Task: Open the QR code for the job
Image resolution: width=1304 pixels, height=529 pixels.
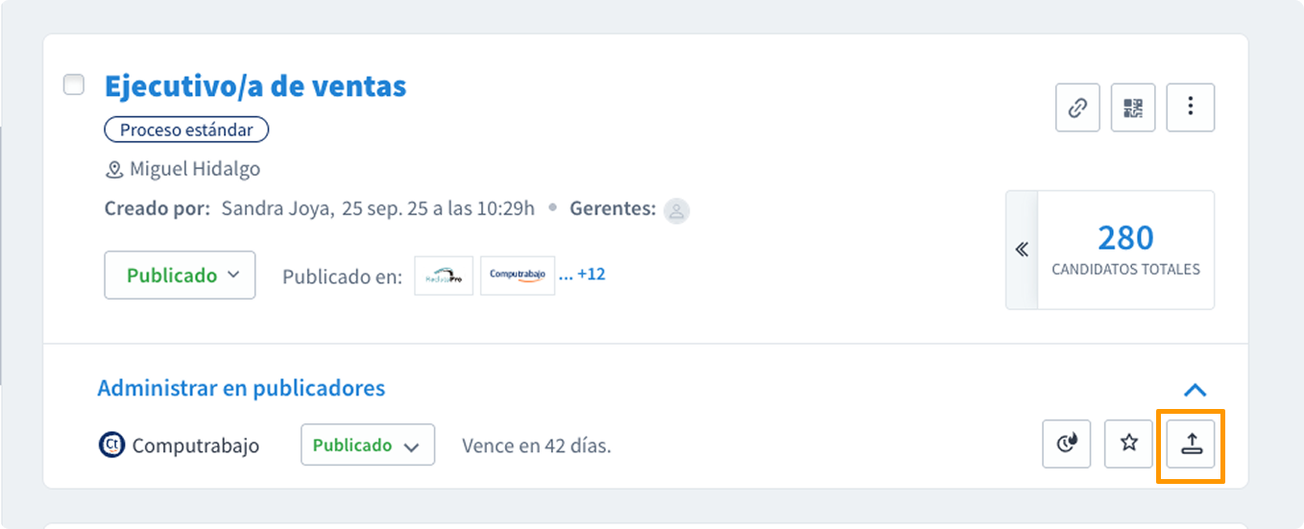Action: point(1134,108)
